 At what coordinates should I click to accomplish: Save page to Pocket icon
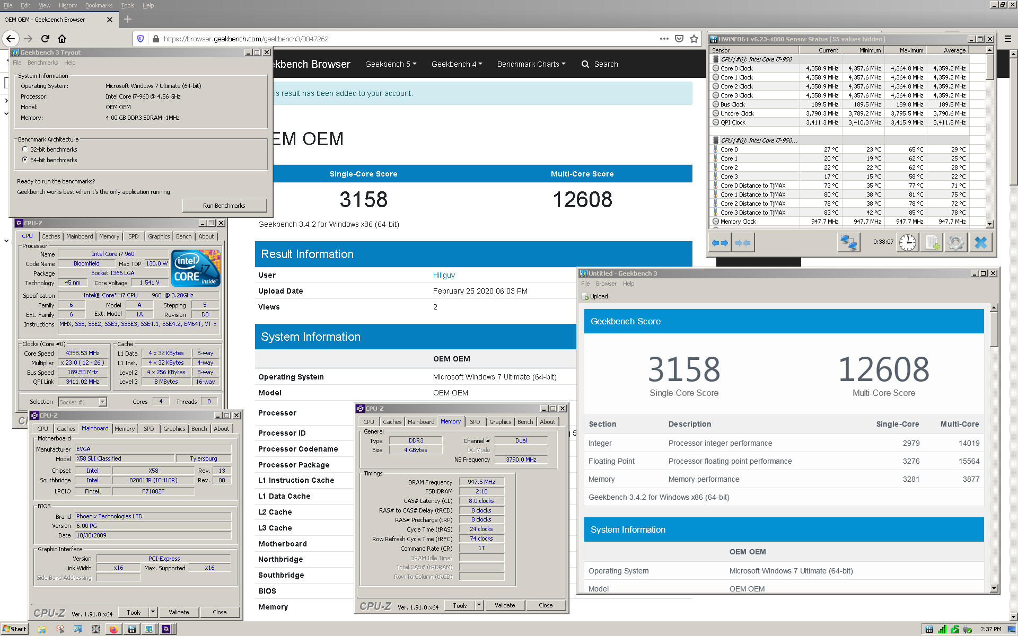(x=679, y=39)
